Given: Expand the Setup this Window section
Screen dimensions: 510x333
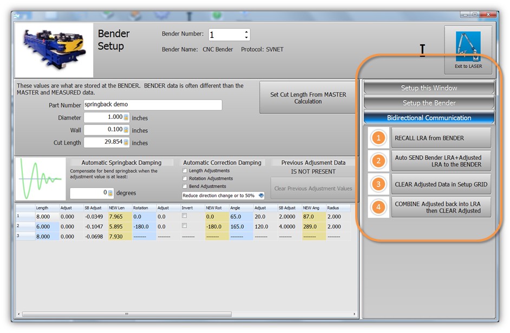Looking at the screenshot, I should (429, 88).
